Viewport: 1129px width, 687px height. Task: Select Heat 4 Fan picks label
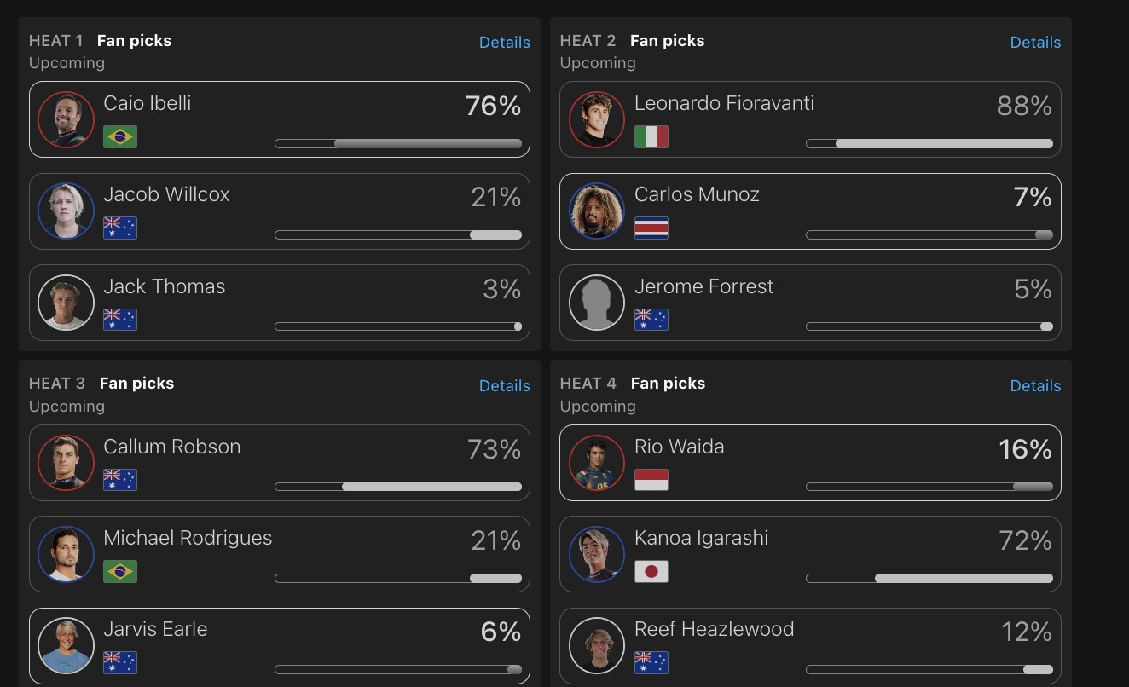click(x=668, y=384)
